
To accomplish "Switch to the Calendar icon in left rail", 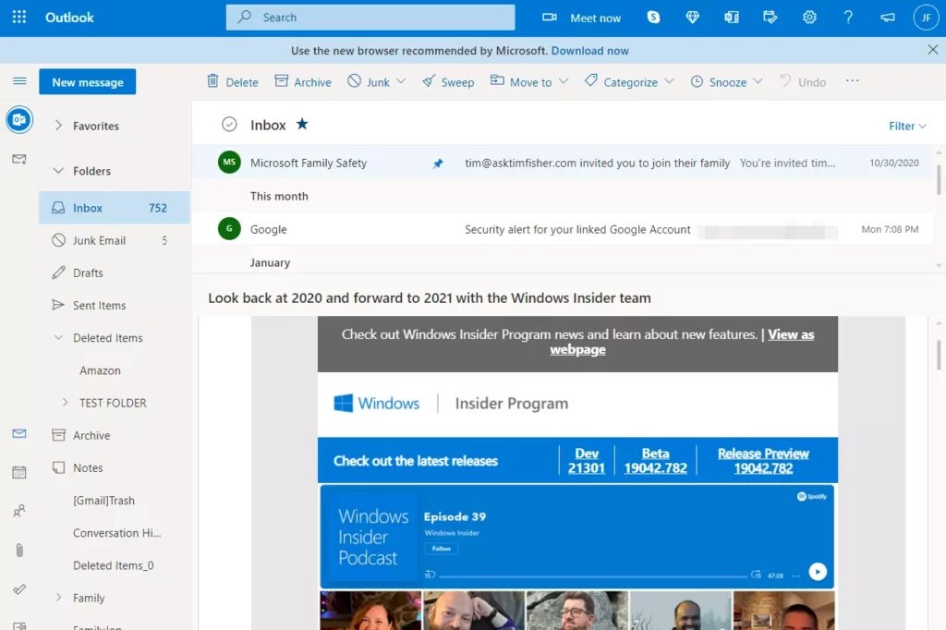I will tap(19, 473).
